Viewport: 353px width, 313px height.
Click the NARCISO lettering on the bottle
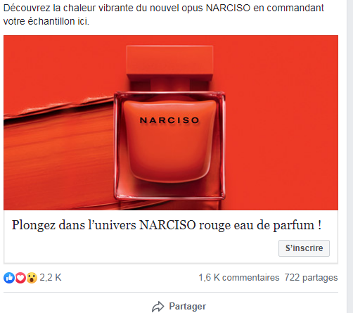[169, 120]
